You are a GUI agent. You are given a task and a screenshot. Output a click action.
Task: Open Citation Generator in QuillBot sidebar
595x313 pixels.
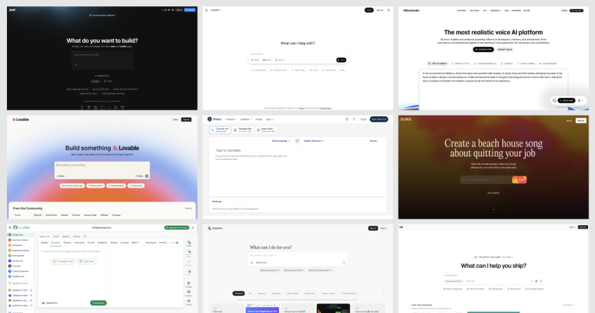click(x=19, y=271)
